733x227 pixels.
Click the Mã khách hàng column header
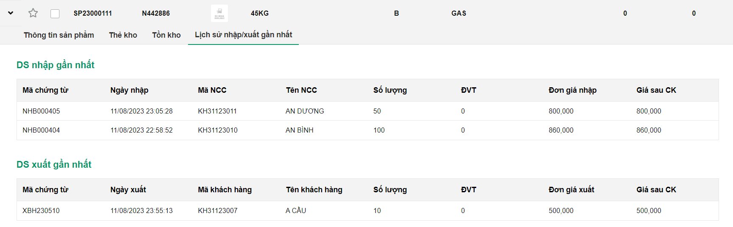225,190
